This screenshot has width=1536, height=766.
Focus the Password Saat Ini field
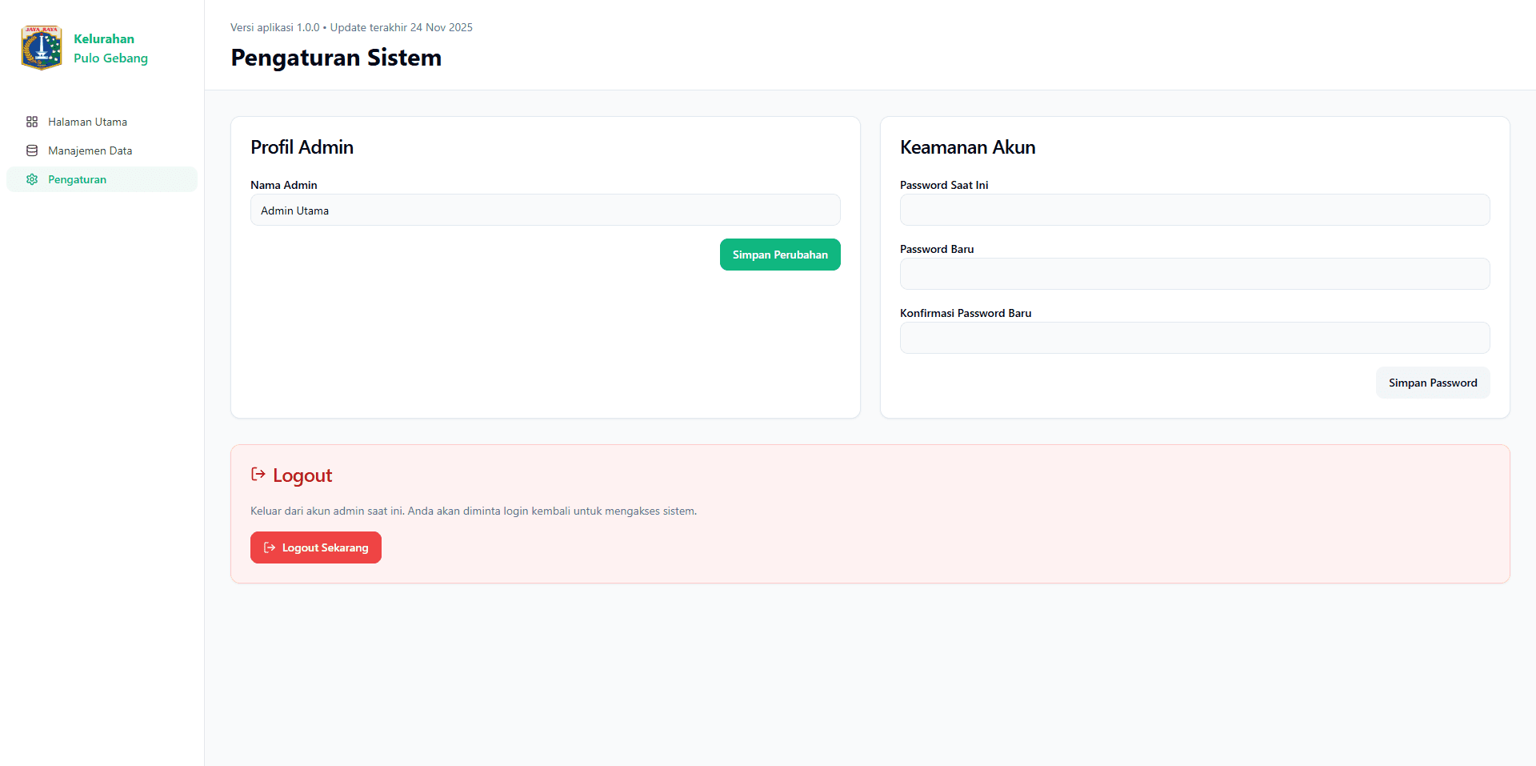1194,210
